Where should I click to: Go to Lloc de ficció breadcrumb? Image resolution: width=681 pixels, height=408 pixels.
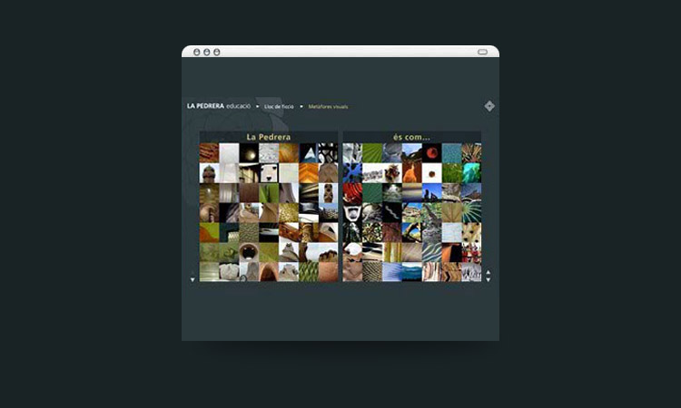pos(279,106)
